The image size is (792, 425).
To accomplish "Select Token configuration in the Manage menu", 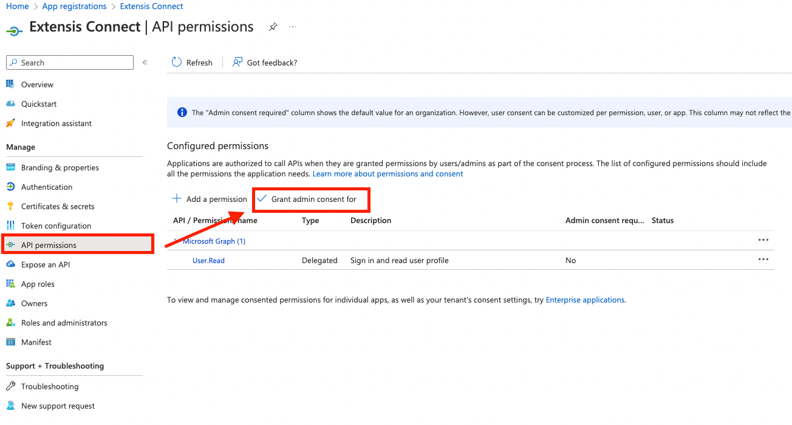I will tap(56, 226).
